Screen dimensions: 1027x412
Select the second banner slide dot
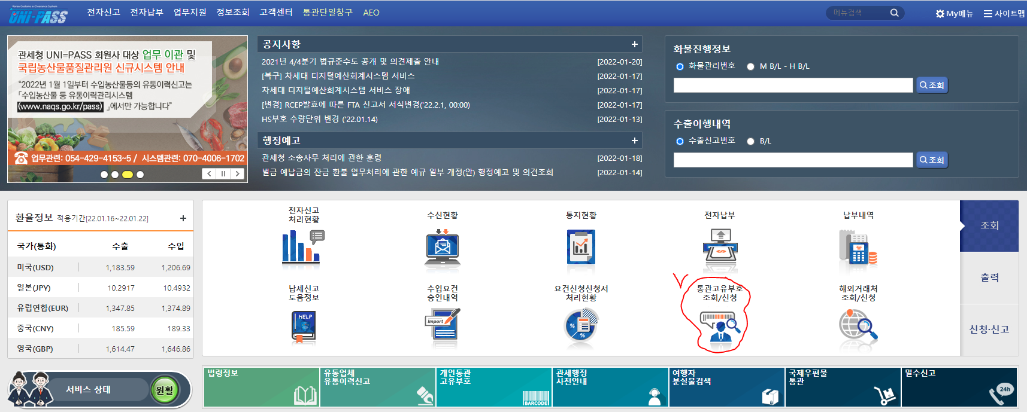(115, 175)
